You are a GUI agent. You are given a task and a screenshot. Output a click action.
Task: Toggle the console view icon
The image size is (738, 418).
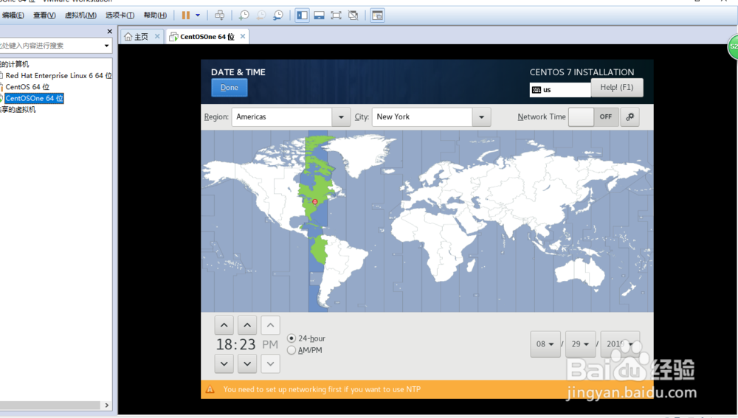(377, 15)
